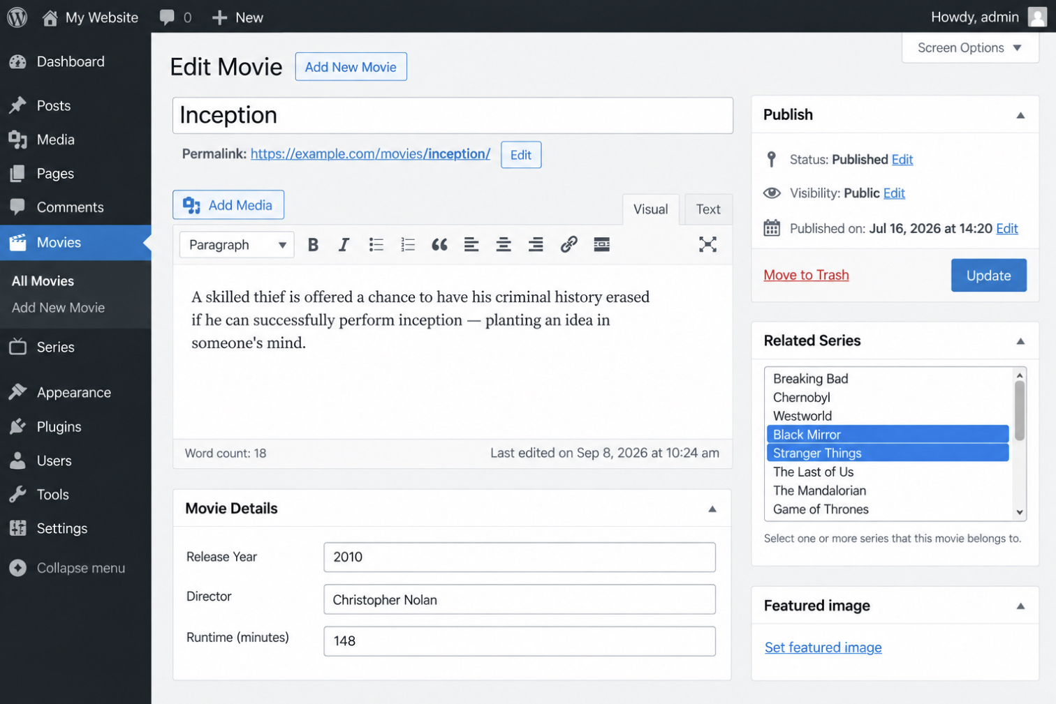Select Chernobyl in series list
This screenshot has height=704, width=1056.
tap(888, 397)
